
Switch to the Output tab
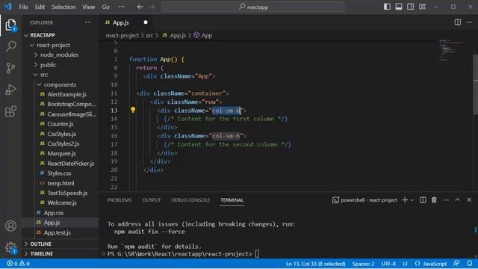click(151, 200)
